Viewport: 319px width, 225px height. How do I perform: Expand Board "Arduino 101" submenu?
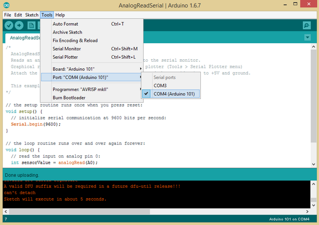92,69
